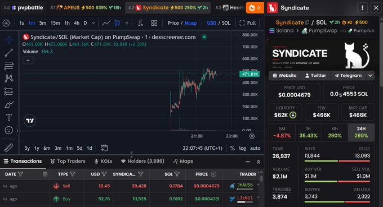383x207 pixels.
Task: Expand more social links chevron
Action: tap(370, 76)
